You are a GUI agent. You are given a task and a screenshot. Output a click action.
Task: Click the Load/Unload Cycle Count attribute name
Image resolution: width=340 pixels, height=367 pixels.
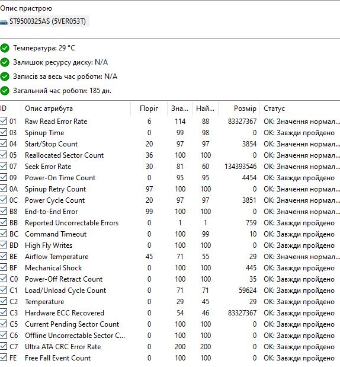pyautogui.click(x=66, y=291)
